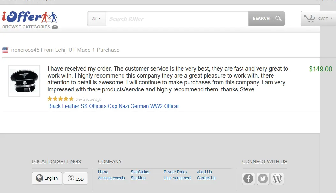Open the Privacy Policy link

point(175,172)
